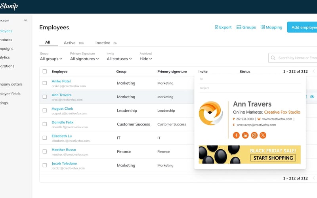Open the All statuses invite dropdown
Viewport: 317px width, 198px height.
(x=119, y=59)
